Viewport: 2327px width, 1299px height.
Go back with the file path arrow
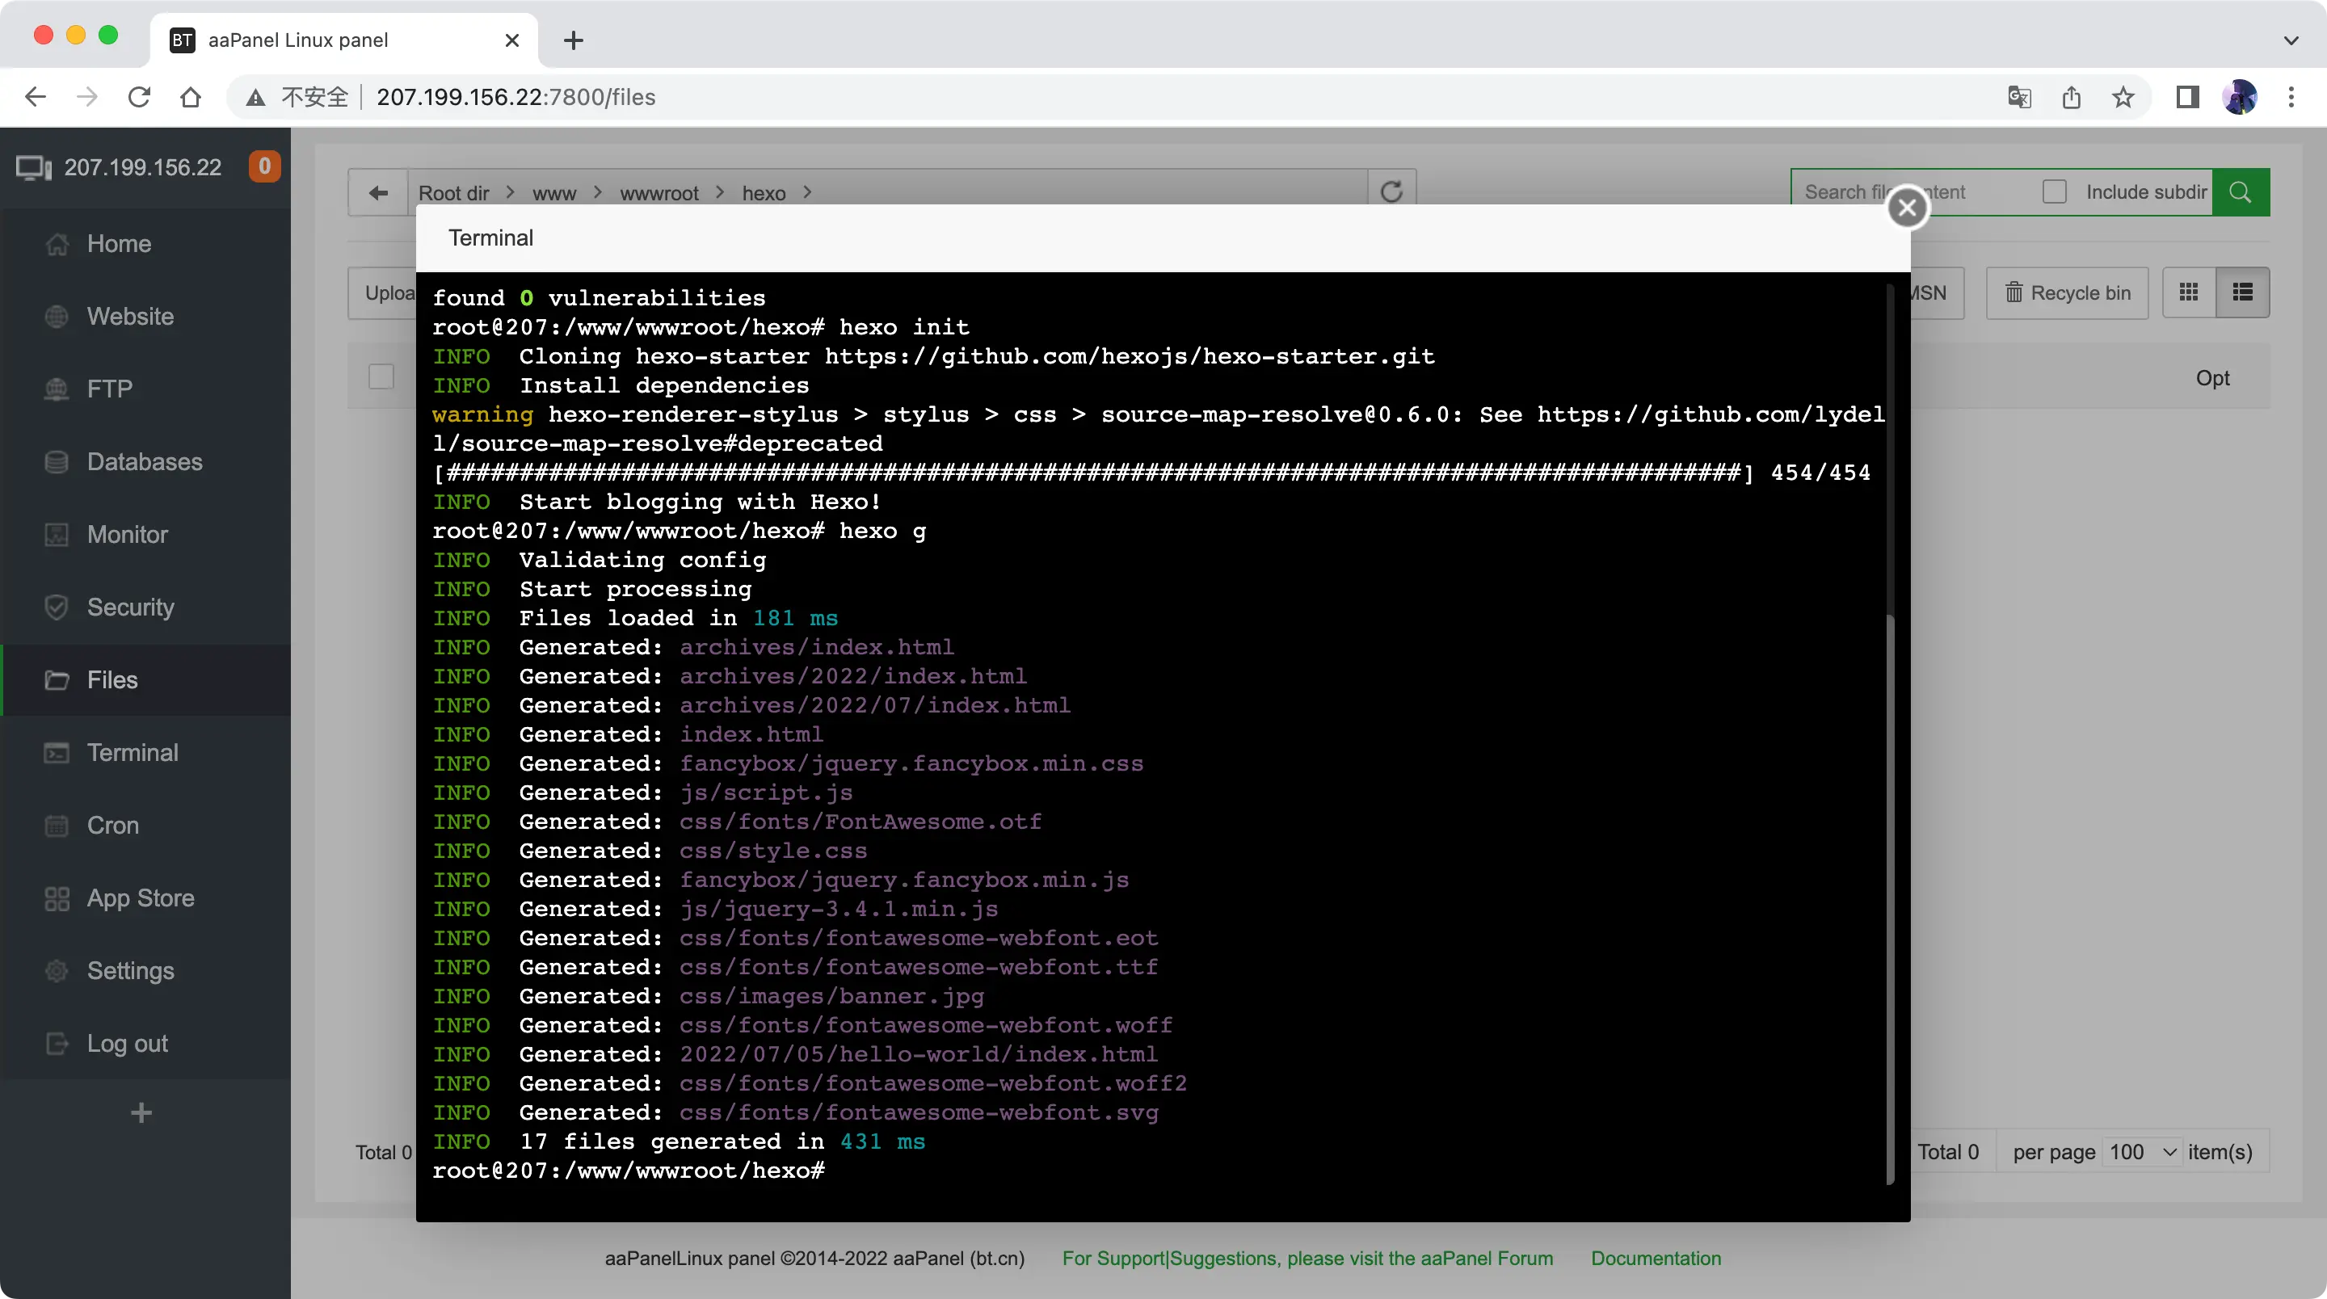[378, 192]
